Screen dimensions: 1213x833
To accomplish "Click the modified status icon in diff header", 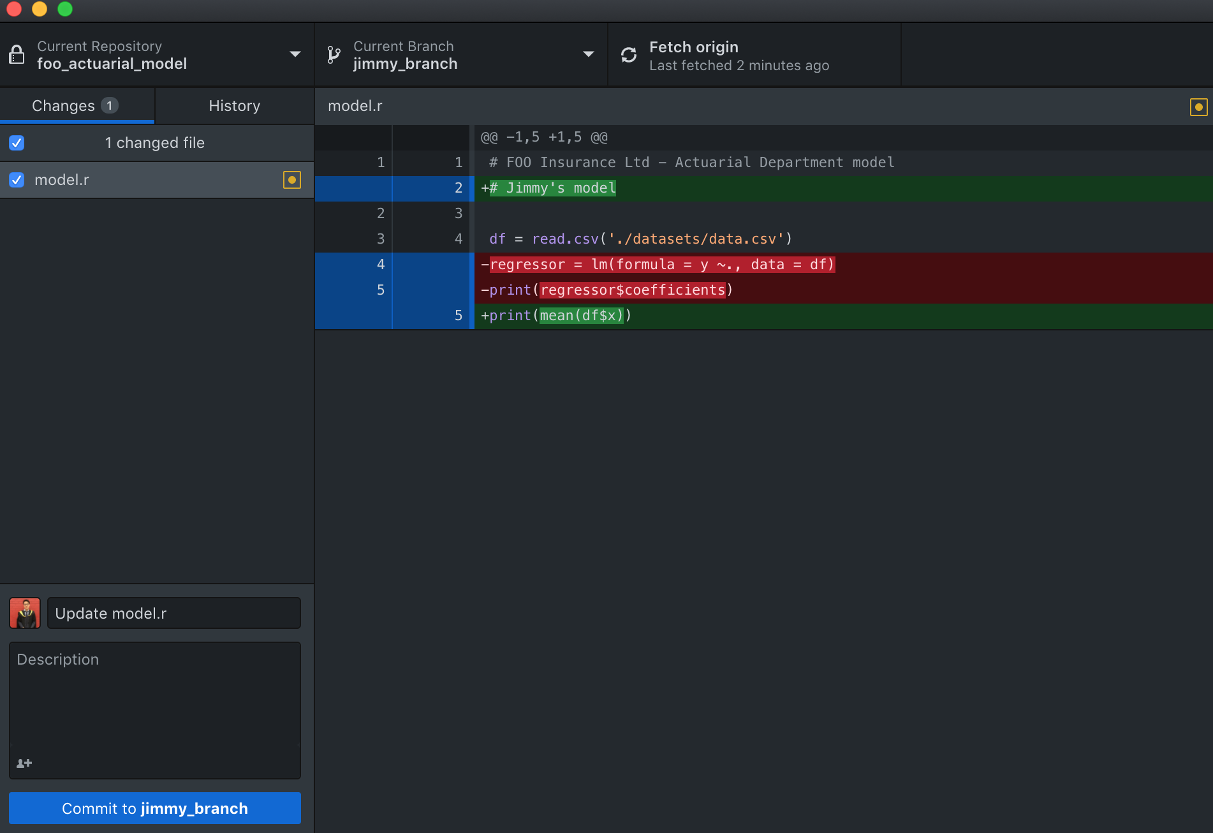I will tap(1198, 107).
